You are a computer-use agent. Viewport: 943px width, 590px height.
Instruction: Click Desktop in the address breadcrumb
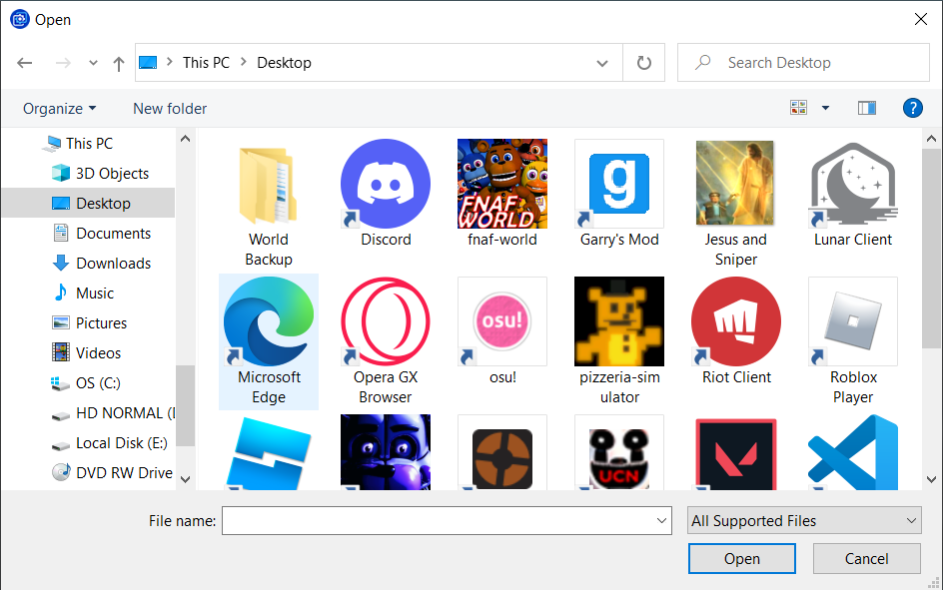284,63
